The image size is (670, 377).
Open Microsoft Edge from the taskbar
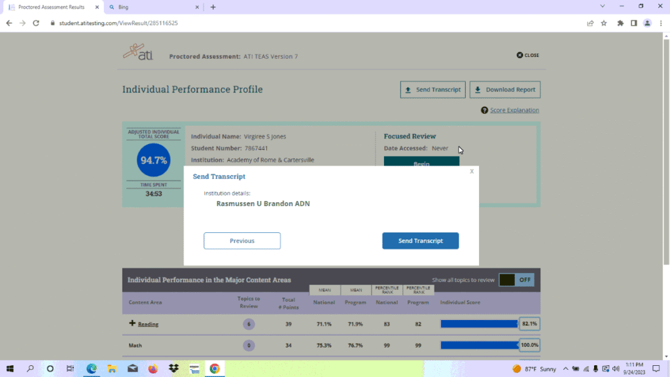[92, 368]
